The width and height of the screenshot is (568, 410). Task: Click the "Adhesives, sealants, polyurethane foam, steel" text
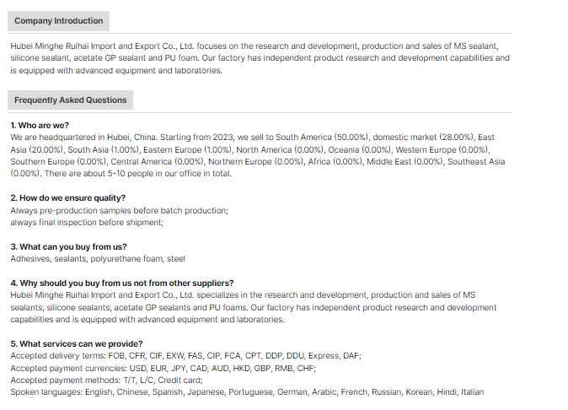click(x=98, y=259)
